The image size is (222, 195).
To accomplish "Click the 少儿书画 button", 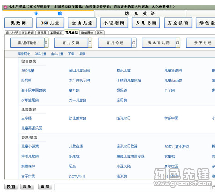I will click(x=146, y=23).
